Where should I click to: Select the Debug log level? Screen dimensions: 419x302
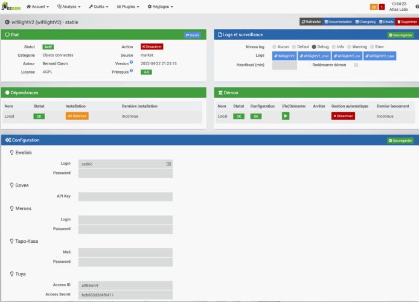(x=314, y=47)
